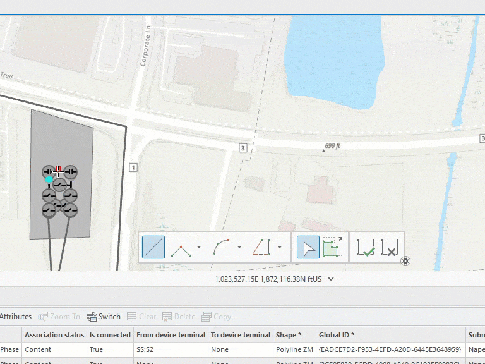The width and height of the screenshot is (485, 364).
Task: Select the Right Angle Line tool
Action: pyautogui.click(x=181, y=251)
